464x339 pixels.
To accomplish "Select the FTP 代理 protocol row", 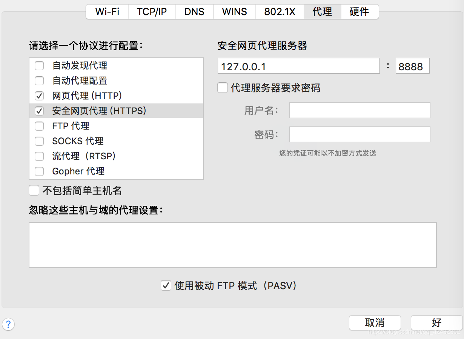I will point(116,126).
